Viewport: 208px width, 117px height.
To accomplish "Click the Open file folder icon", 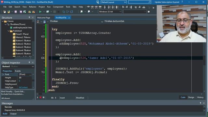I will (x=9, y=12).
